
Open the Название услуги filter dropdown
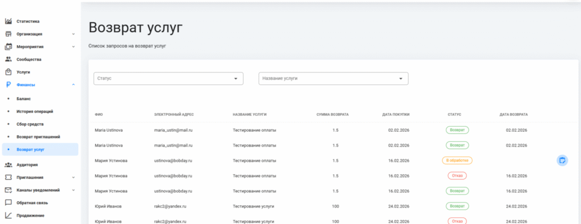pos(333,79)
